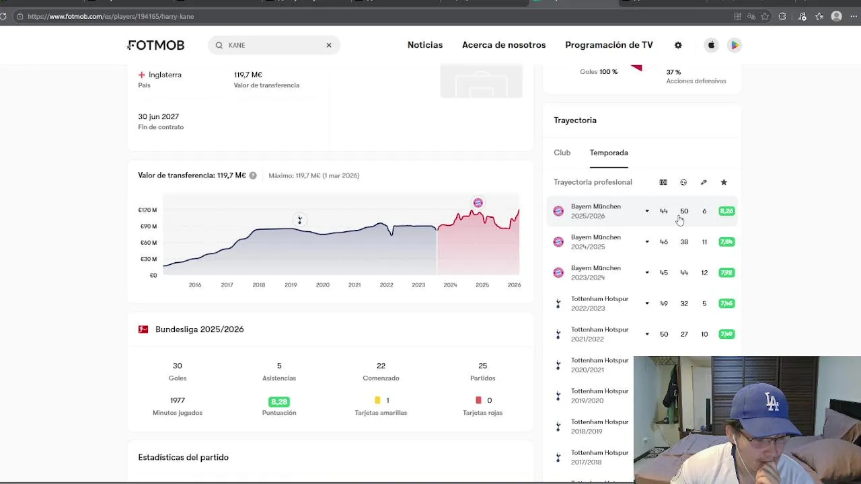This screenshot has width=861, height=484.
Task: Click the 30 jun 2027 contract date
Action: pyautogui.click(x=159, y=116)
